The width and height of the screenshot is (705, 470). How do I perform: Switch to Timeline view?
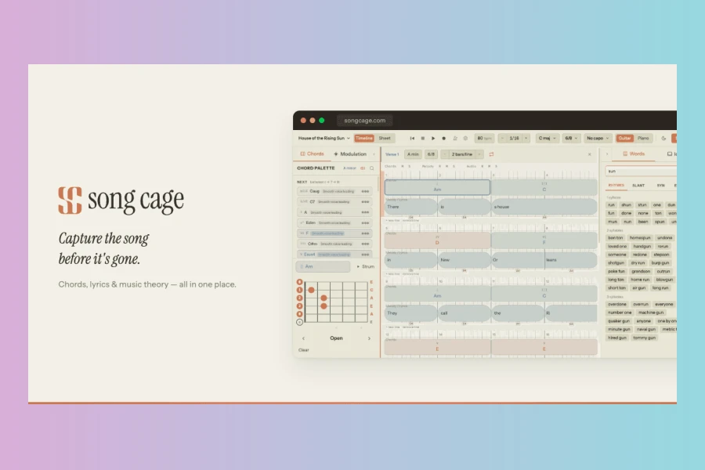tap(363, 138)
